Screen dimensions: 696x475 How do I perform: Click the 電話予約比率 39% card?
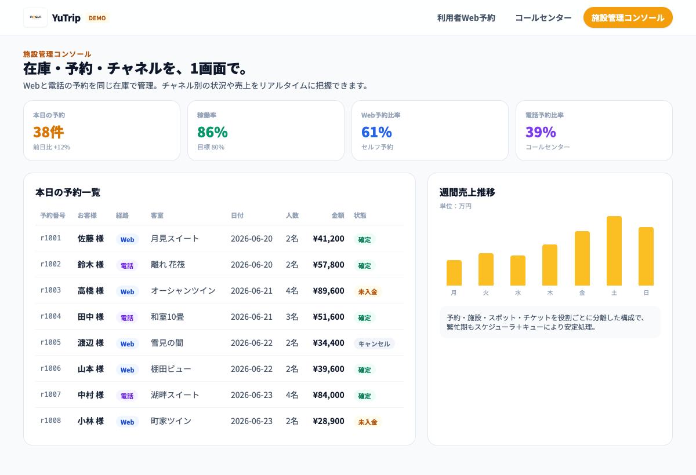pyautogui.click(x=594, y=131)
